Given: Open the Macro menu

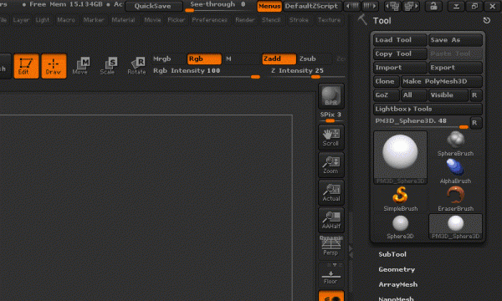Looking at the screenshot, I should pyautogui.click(x=66, y=20).
